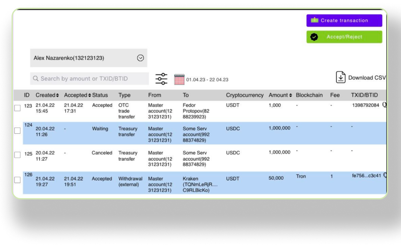
Task: Click the checkmark badge on Accept/Reject
Action: [314, 37]
